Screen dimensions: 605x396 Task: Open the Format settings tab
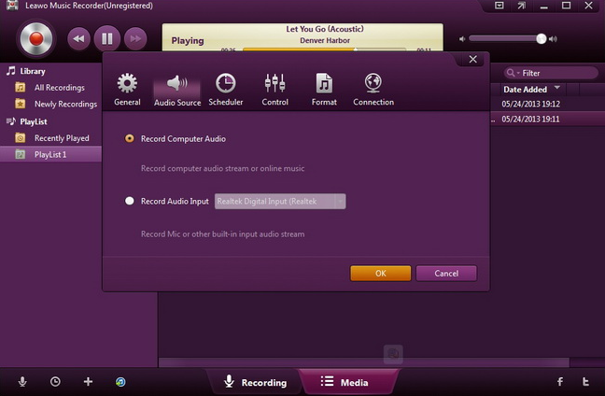click(x=324, y=90)
